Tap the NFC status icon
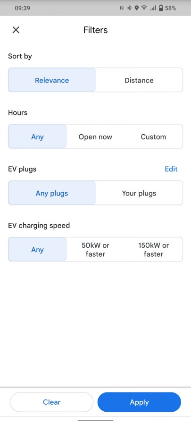This screenshot has height=424, width=191. click(122, 8)
